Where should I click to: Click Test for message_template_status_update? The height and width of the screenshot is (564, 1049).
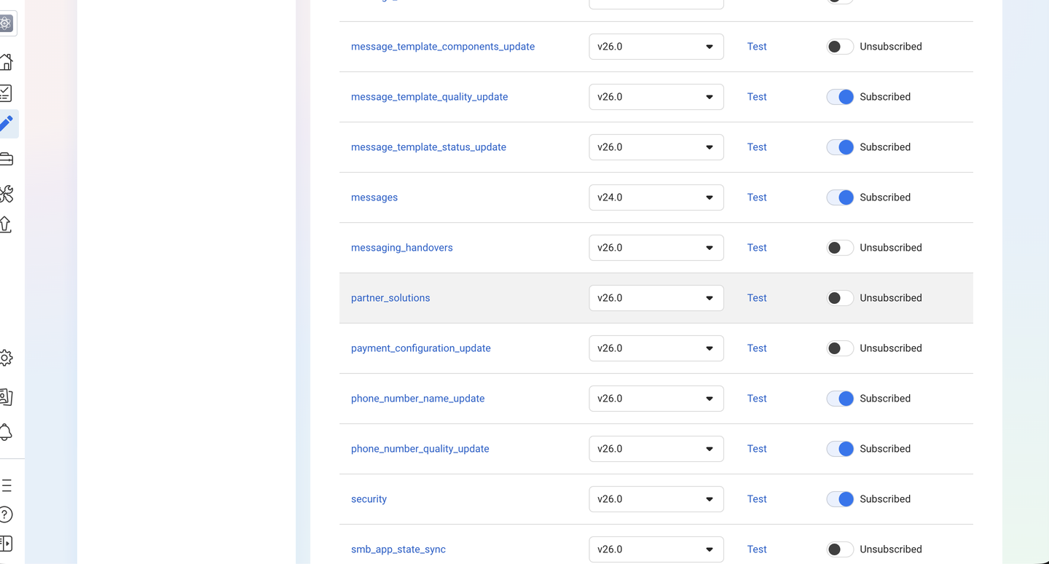coord(757,147)
